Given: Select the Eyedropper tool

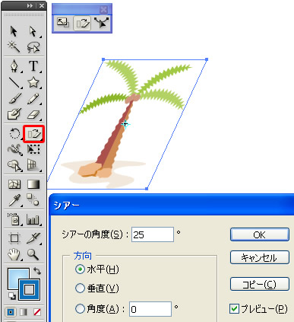Looking at the screenshot, I should click(14, 200).
